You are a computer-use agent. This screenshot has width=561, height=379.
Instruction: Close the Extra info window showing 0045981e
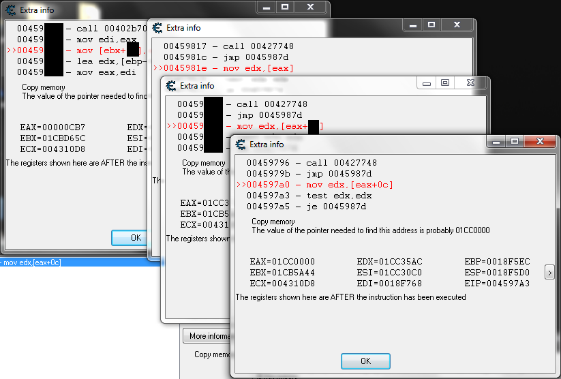(x=457, y=25)
